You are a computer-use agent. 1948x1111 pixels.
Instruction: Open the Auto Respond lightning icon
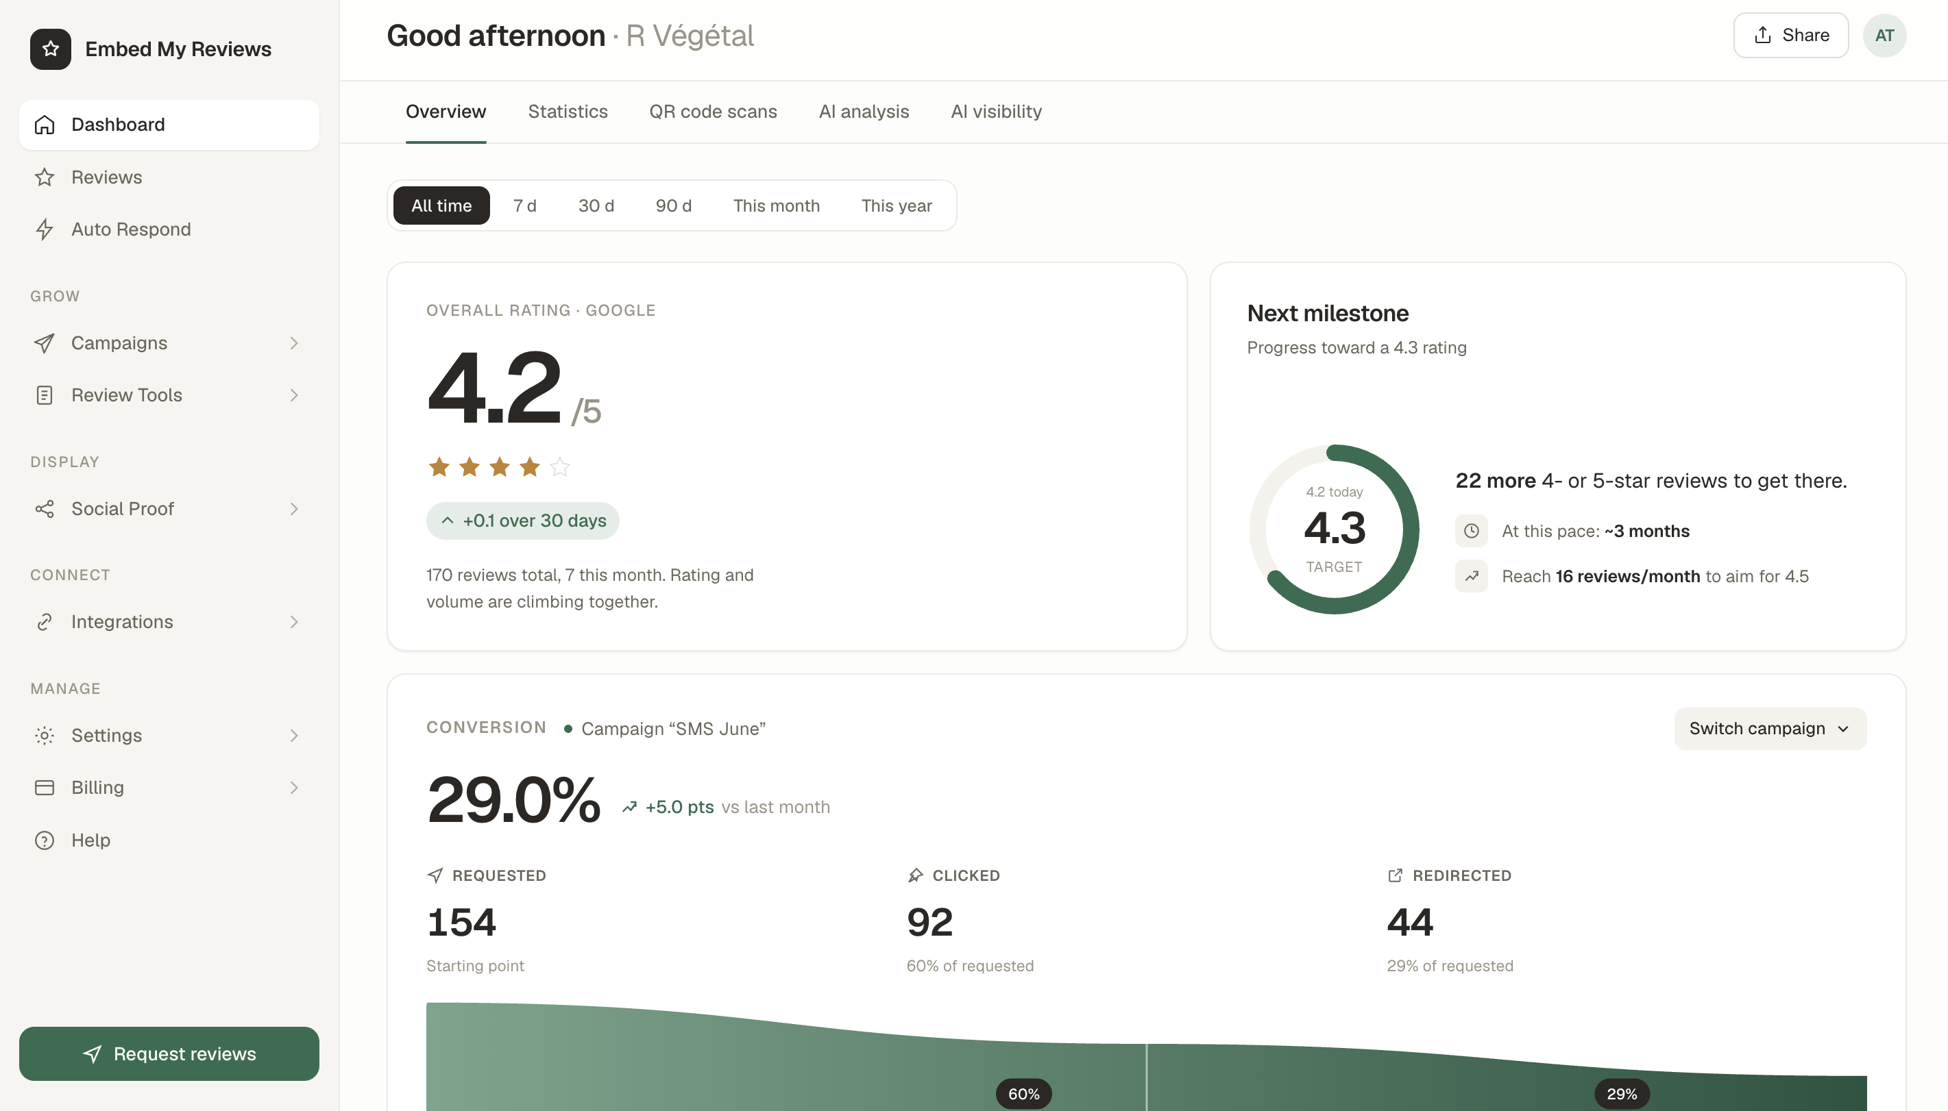[45, 229]
